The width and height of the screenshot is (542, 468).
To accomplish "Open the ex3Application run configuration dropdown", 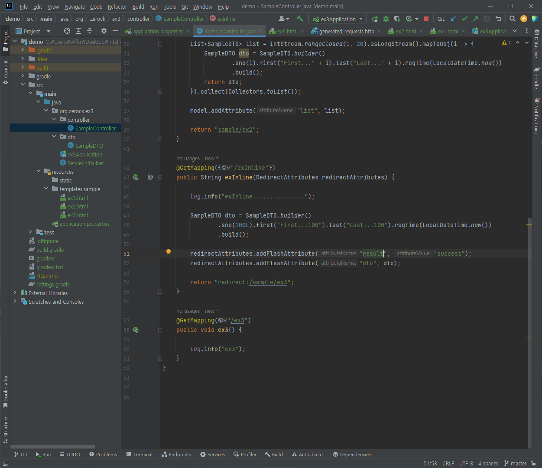I will (x=338, y=19).
